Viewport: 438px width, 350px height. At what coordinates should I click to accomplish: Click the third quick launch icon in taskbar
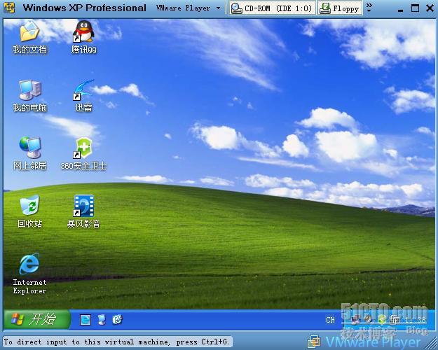(x=118, y=319)
